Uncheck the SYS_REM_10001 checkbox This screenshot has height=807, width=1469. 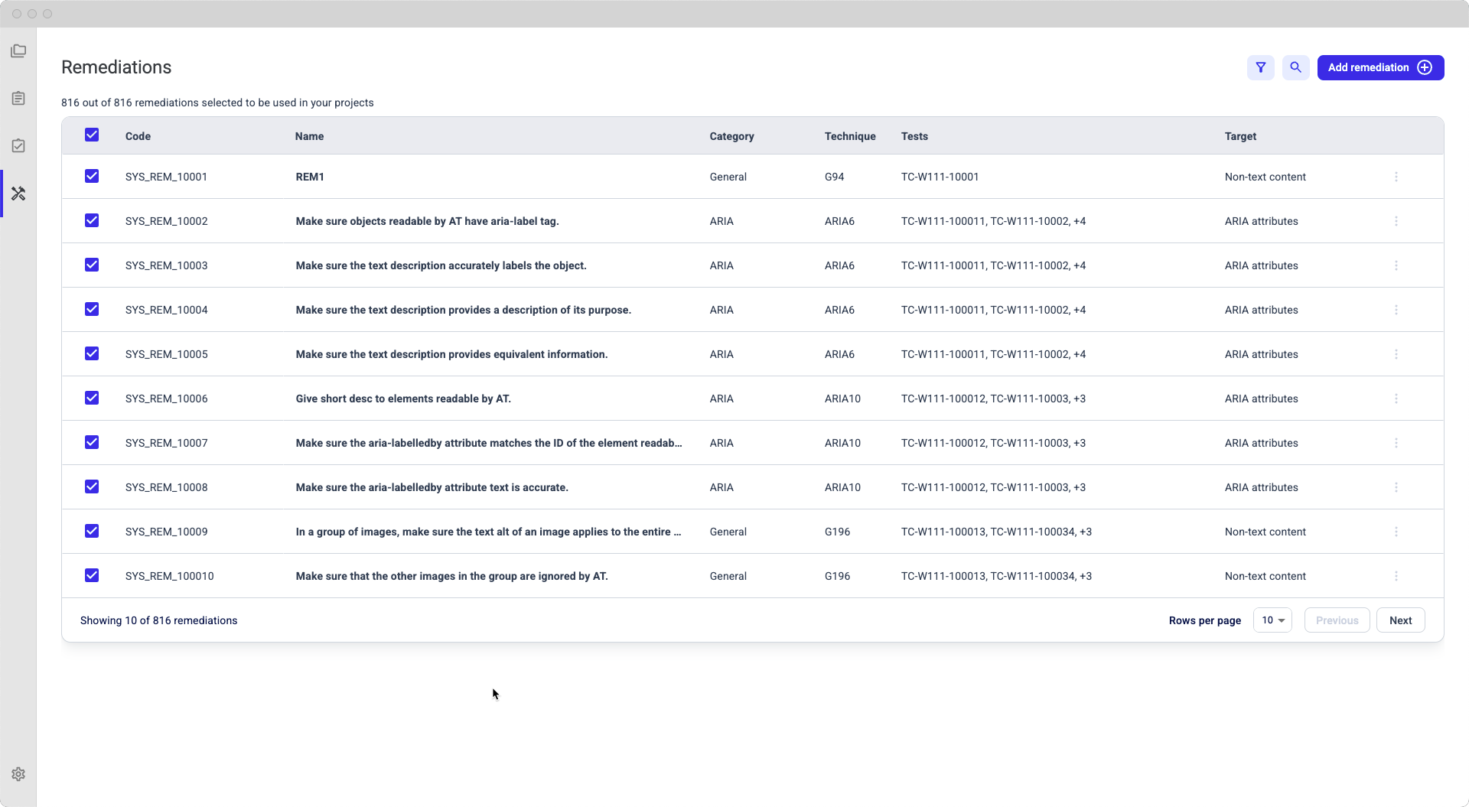tap(92, 176)
